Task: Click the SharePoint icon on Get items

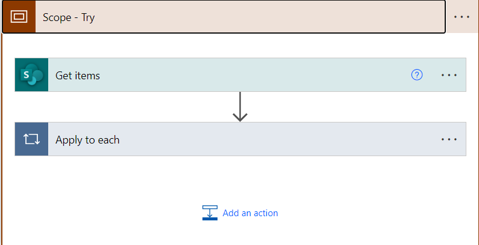Action: 31,75
